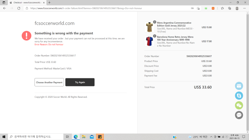This screenshot has width=249, height=140.
Task: Click the Choose Another Payment button
Action: (49, 82)
